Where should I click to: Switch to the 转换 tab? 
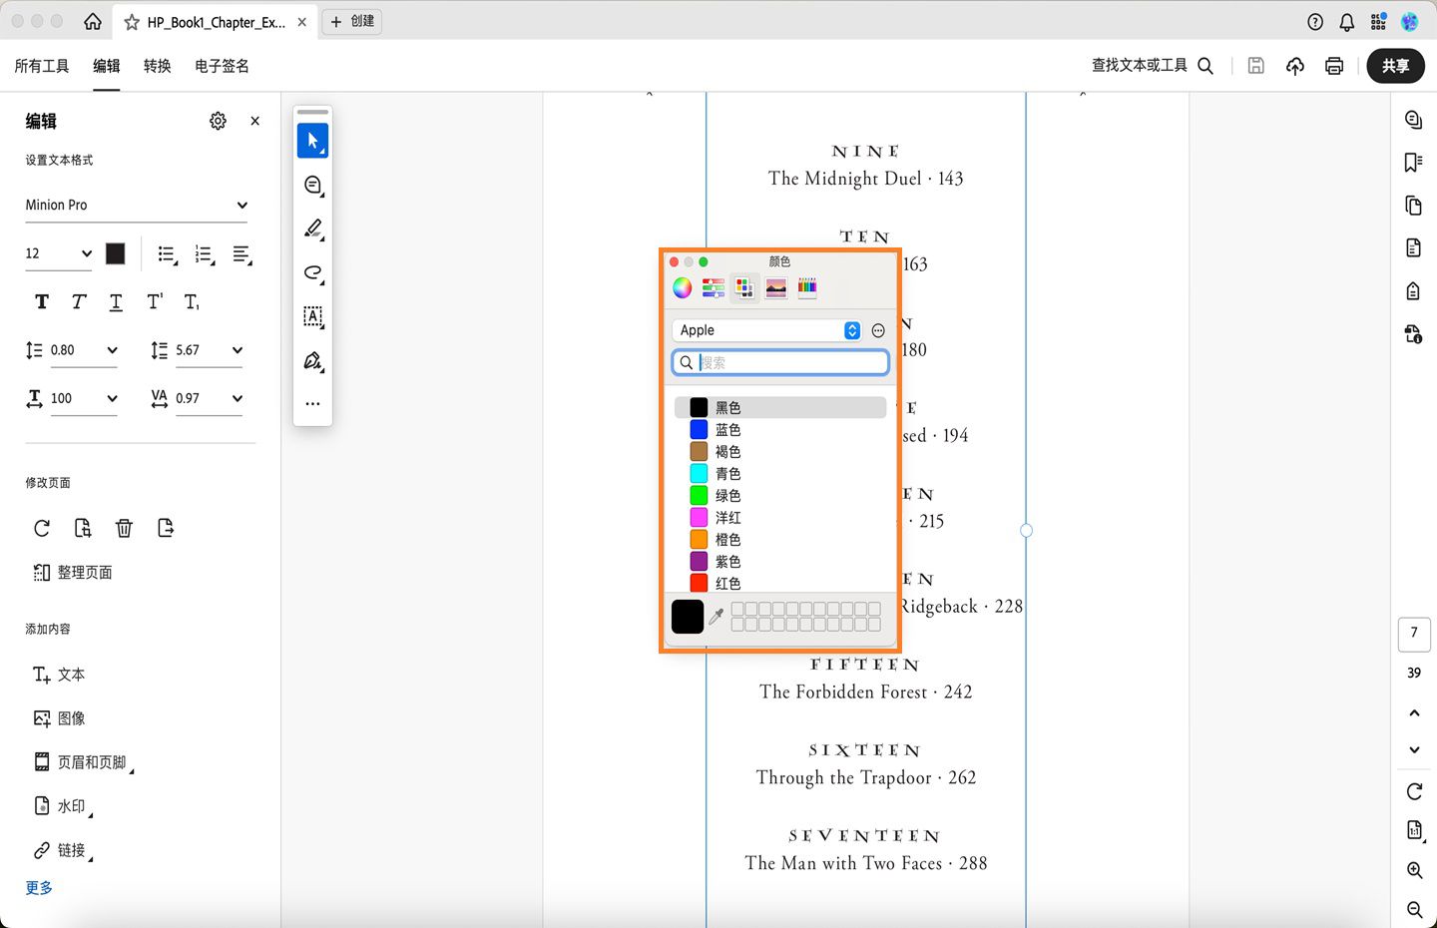click(157, 66)
